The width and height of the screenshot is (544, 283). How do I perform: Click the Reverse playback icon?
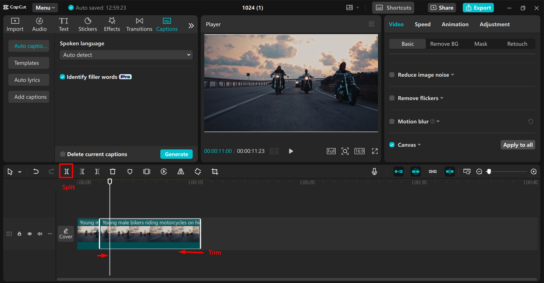click(x=164, y=171)
